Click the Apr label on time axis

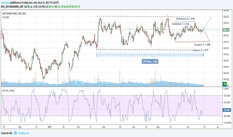click(134, 127)
